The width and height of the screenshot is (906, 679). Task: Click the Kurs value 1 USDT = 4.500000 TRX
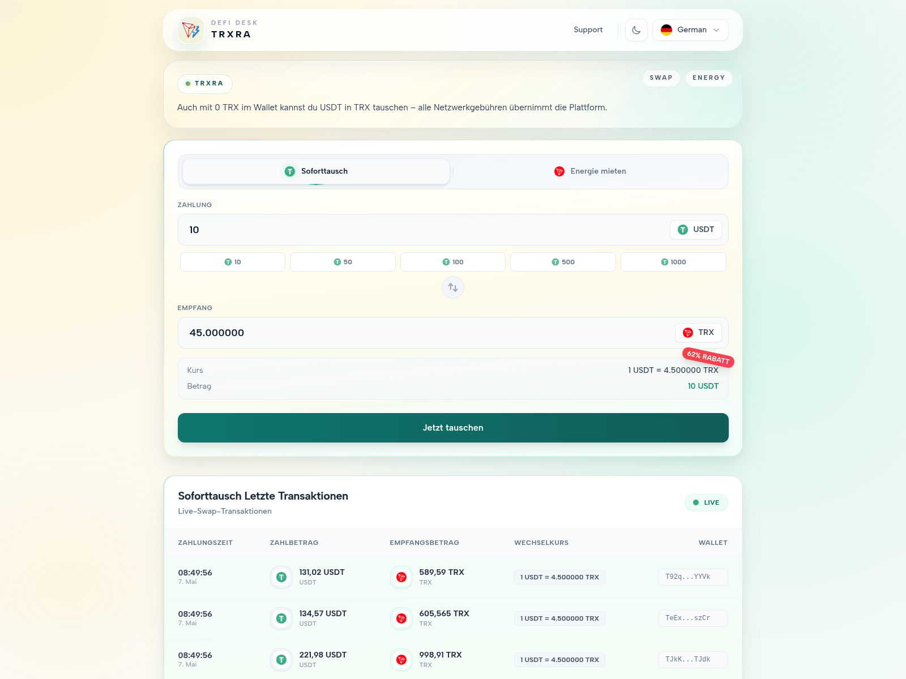(673, 370)
